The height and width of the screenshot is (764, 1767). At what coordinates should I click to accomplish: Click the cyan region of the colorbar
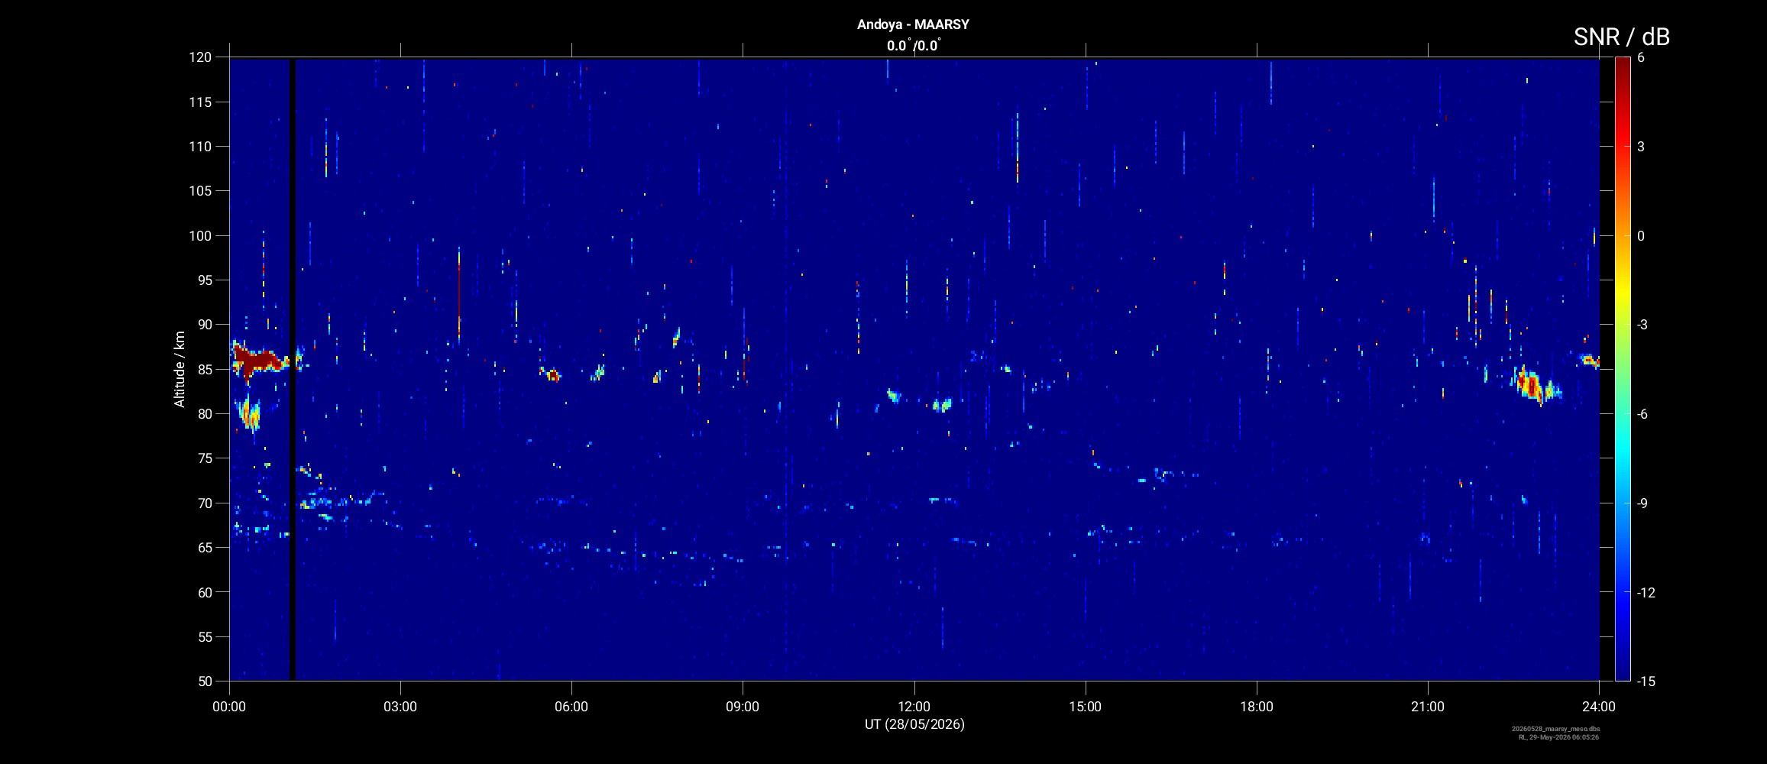click(1623, 451)
